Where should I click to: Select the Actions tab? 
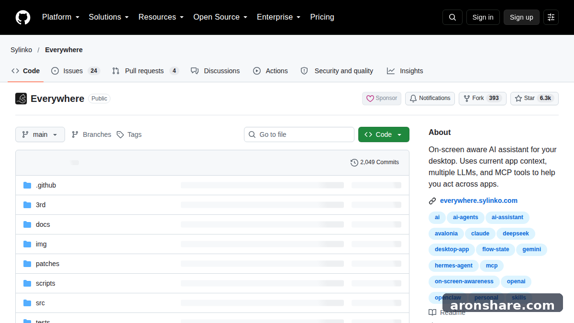coord(270,71)
